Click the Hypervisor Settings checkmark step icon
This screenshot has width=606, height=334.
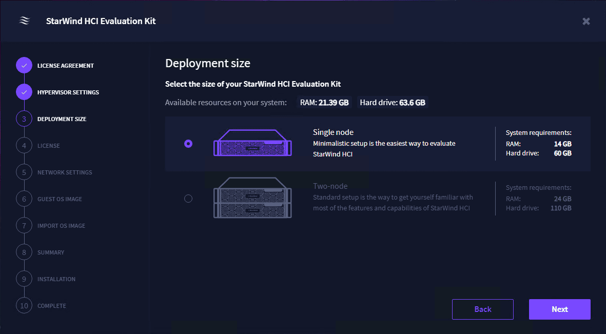pyautogui.click(x=24, y=92)
